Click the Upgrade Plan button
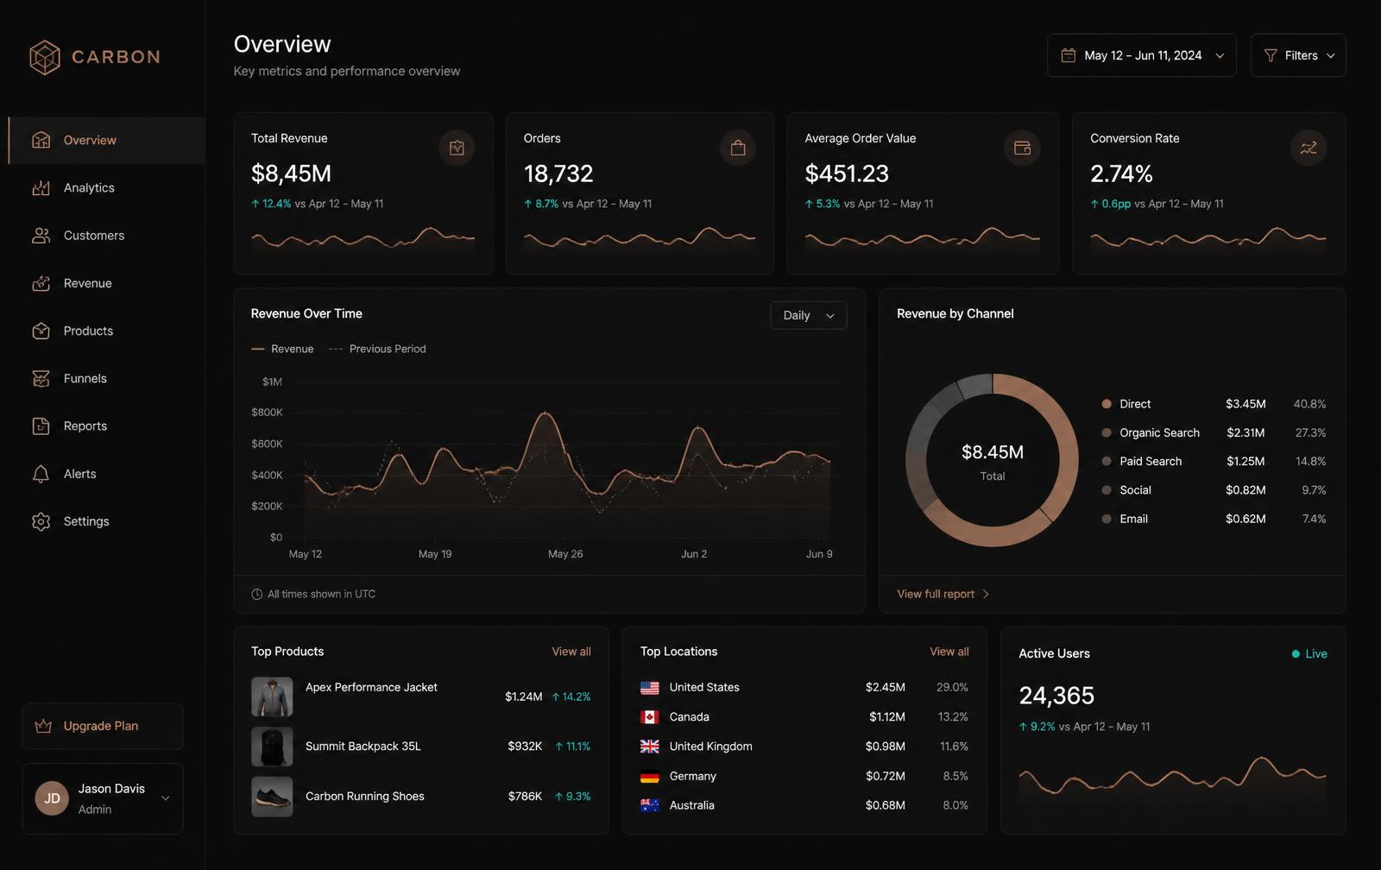Image resolution: width=1381 pixels, height=870 pixels. click(103, 726)
